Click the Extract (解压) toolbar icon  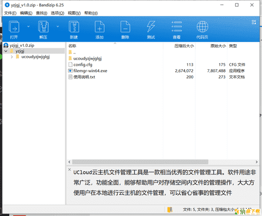(43, 27)
